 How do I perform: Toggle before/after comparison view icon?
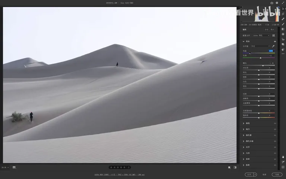235,167
